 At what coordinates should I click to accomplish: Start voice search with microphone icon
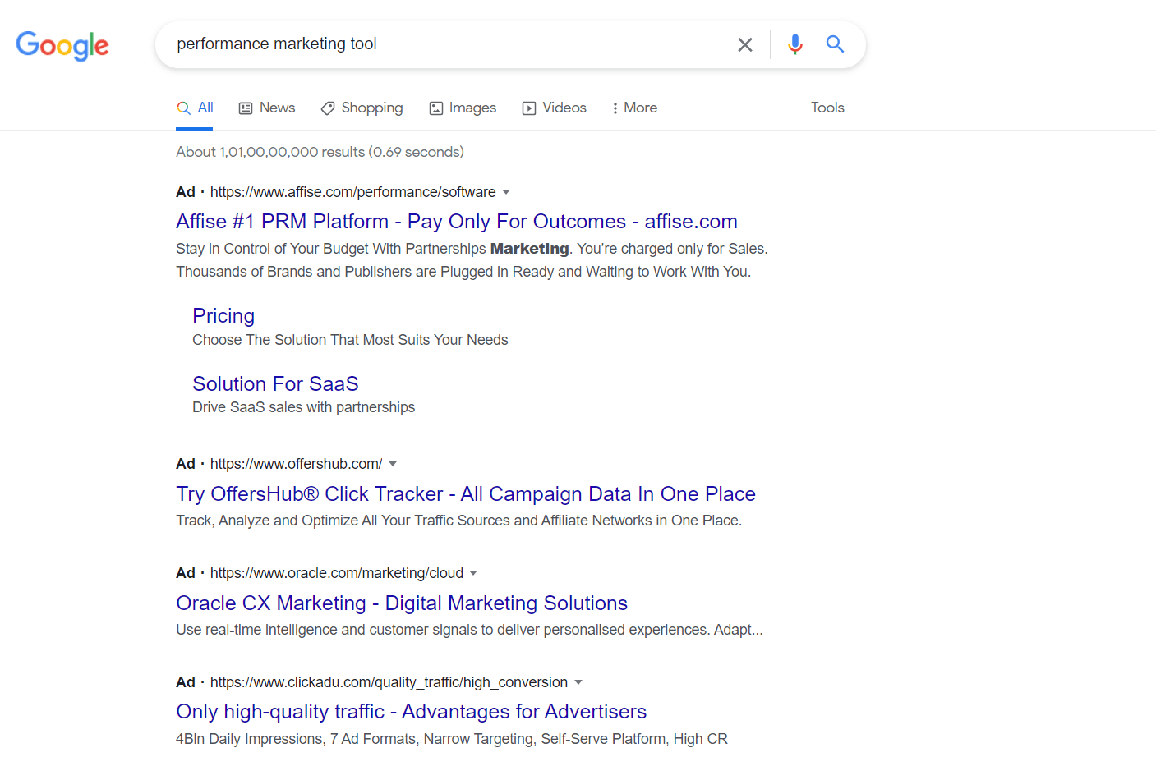click(x=794, y=44)
